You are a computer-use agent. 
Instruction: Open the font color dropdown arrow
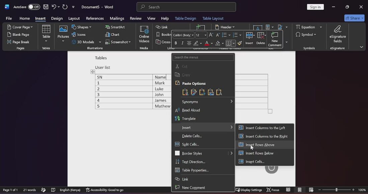(212, 43)
